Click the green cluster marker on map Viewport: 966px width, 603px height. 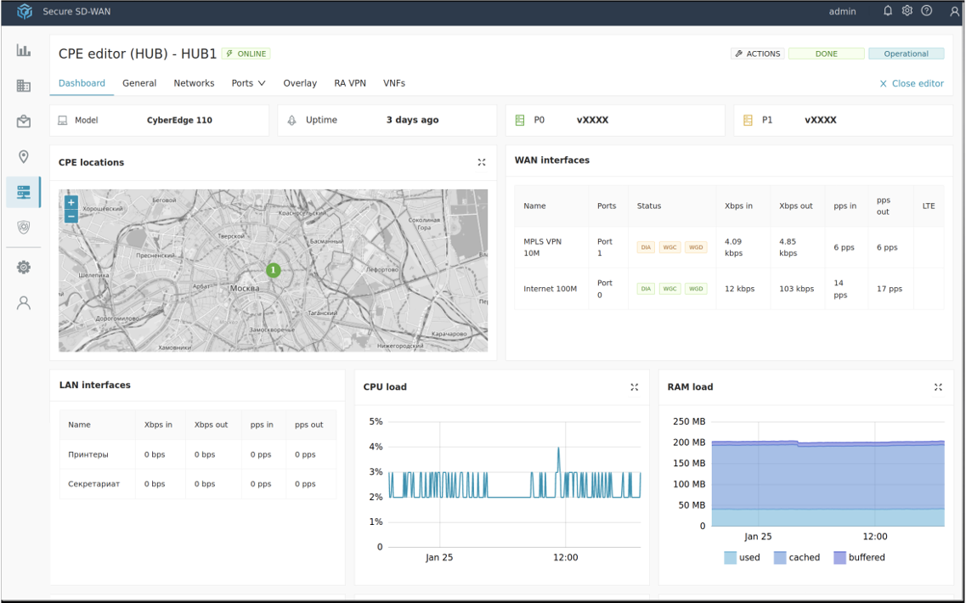pos(273,270)
